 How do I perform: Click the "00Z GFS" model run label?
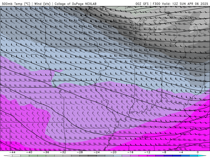(x=142, y=4)
